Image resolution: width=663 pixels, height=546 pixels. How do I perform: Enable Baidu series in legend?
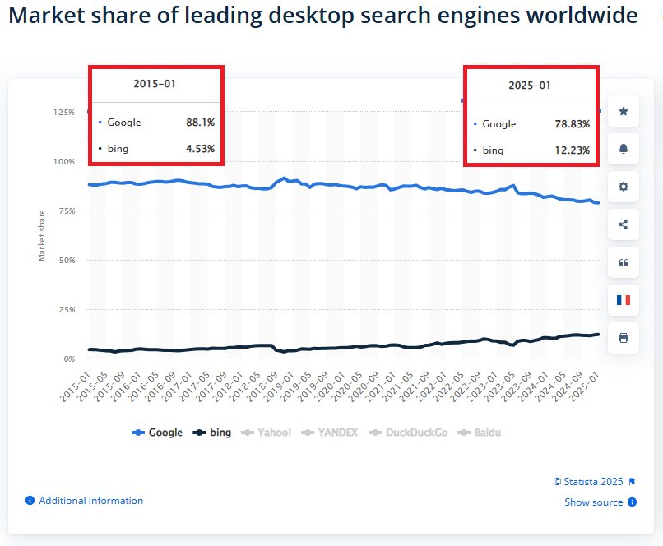[x=479, y=433]
